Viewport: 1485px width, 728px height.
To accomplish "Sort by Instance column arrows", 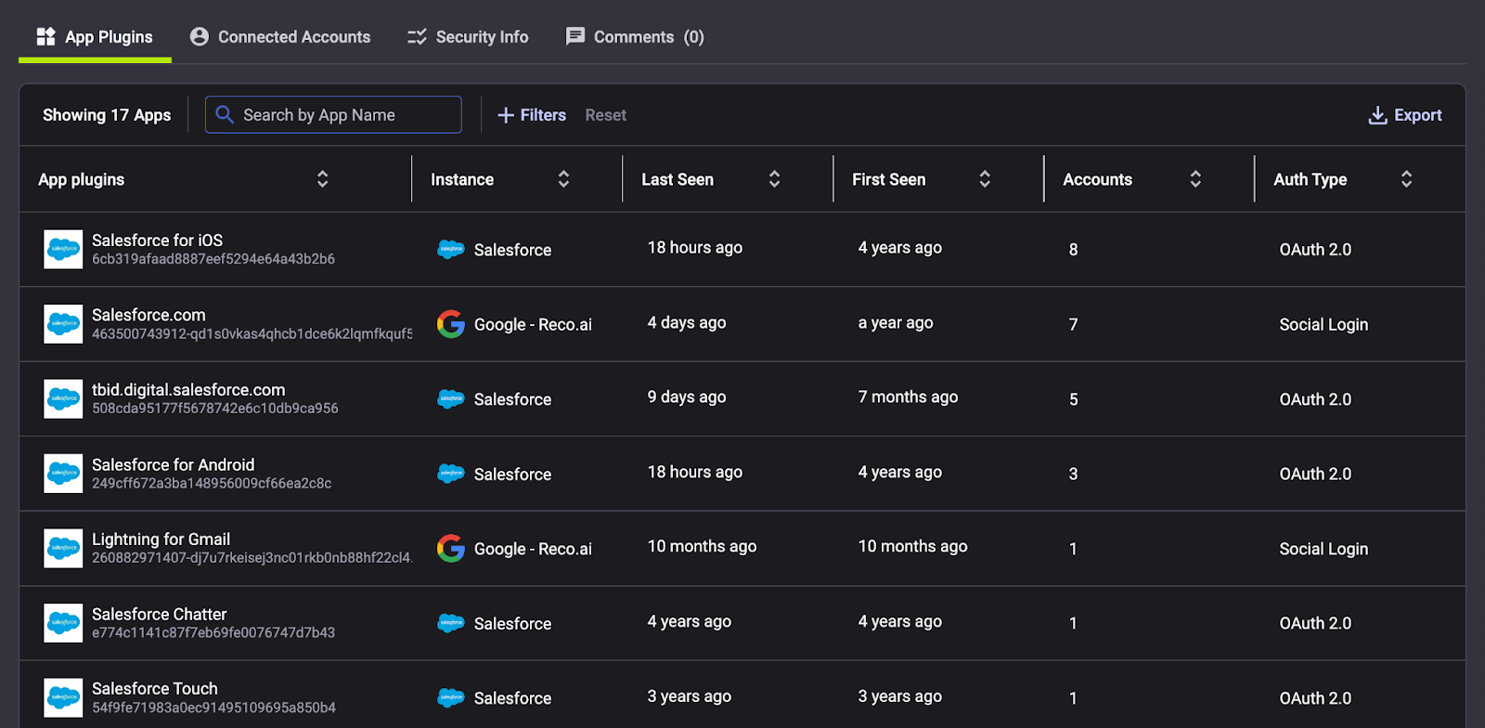I will click(x=563, y=179).
